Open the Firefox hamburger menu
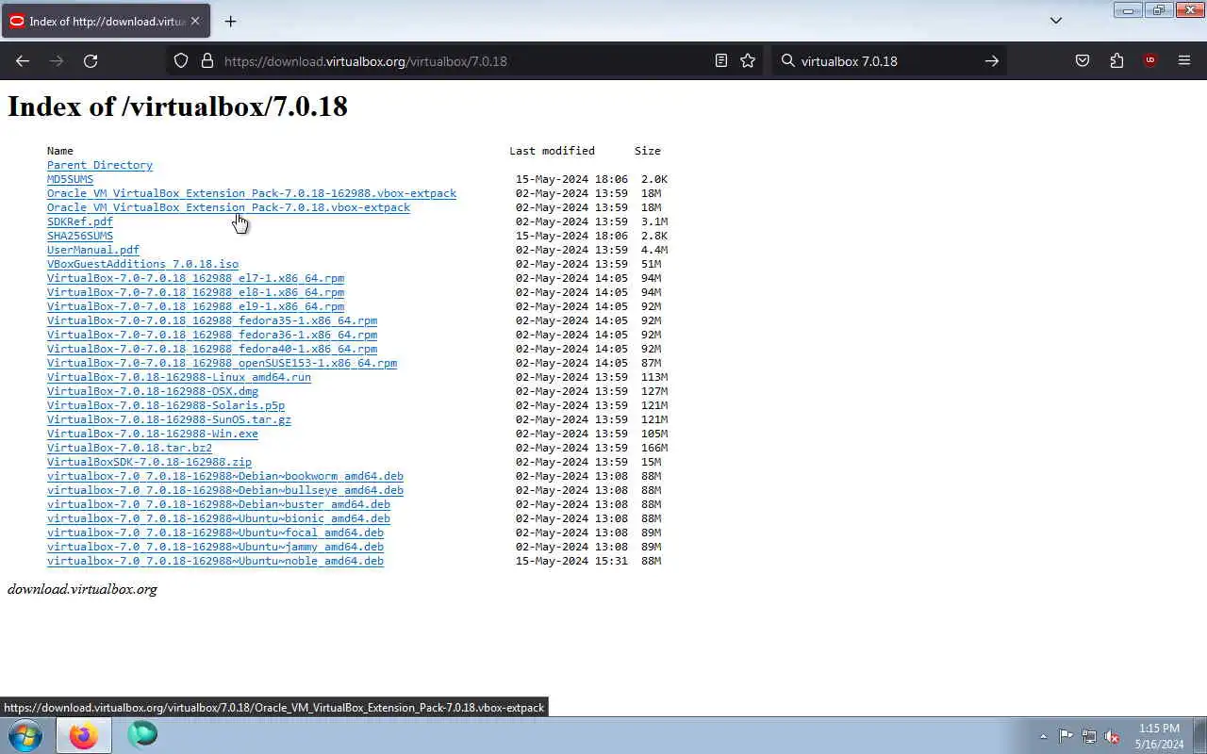 [x=1184, y=60]
